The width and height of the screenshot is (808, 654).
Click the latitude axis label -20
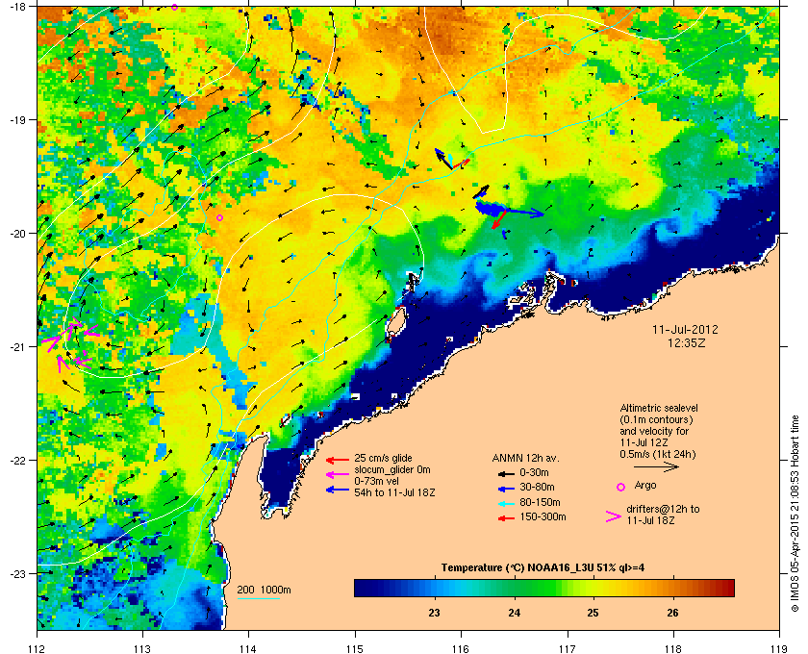(x=17, y=234)
